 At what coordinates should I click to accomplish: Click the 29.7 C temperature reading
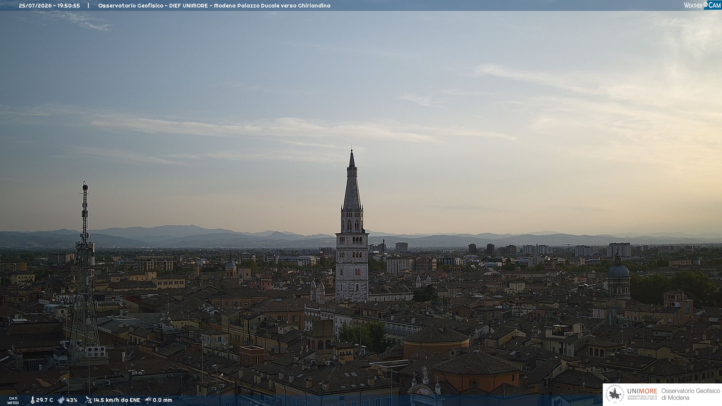(44, 400)
